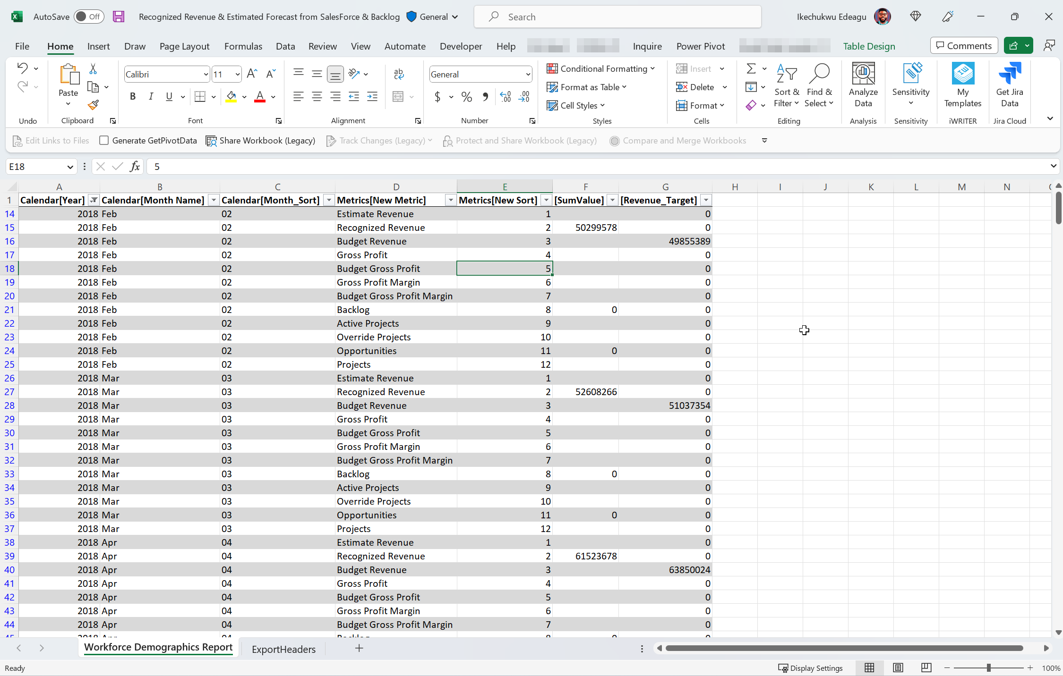Open the number format dropdown

coord(528,74)
